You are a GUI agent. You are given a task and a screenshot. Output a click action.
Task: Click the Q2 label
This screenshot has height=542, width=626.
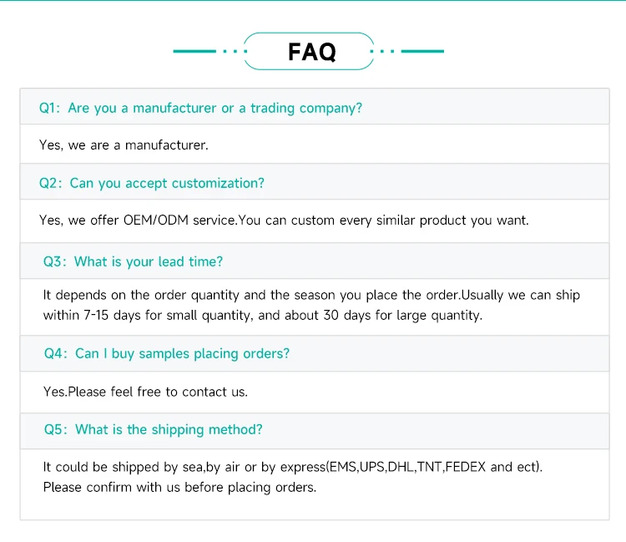point(51,183)
